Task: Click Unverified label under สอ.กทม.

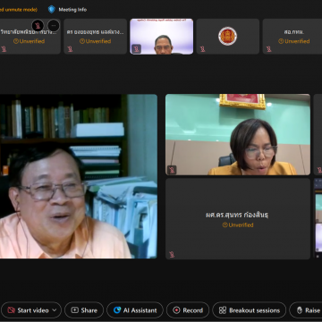Action: (x=294, y=41)
